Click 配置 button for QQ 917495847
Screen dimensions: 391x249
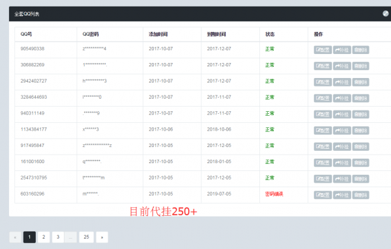click(323, 146)
